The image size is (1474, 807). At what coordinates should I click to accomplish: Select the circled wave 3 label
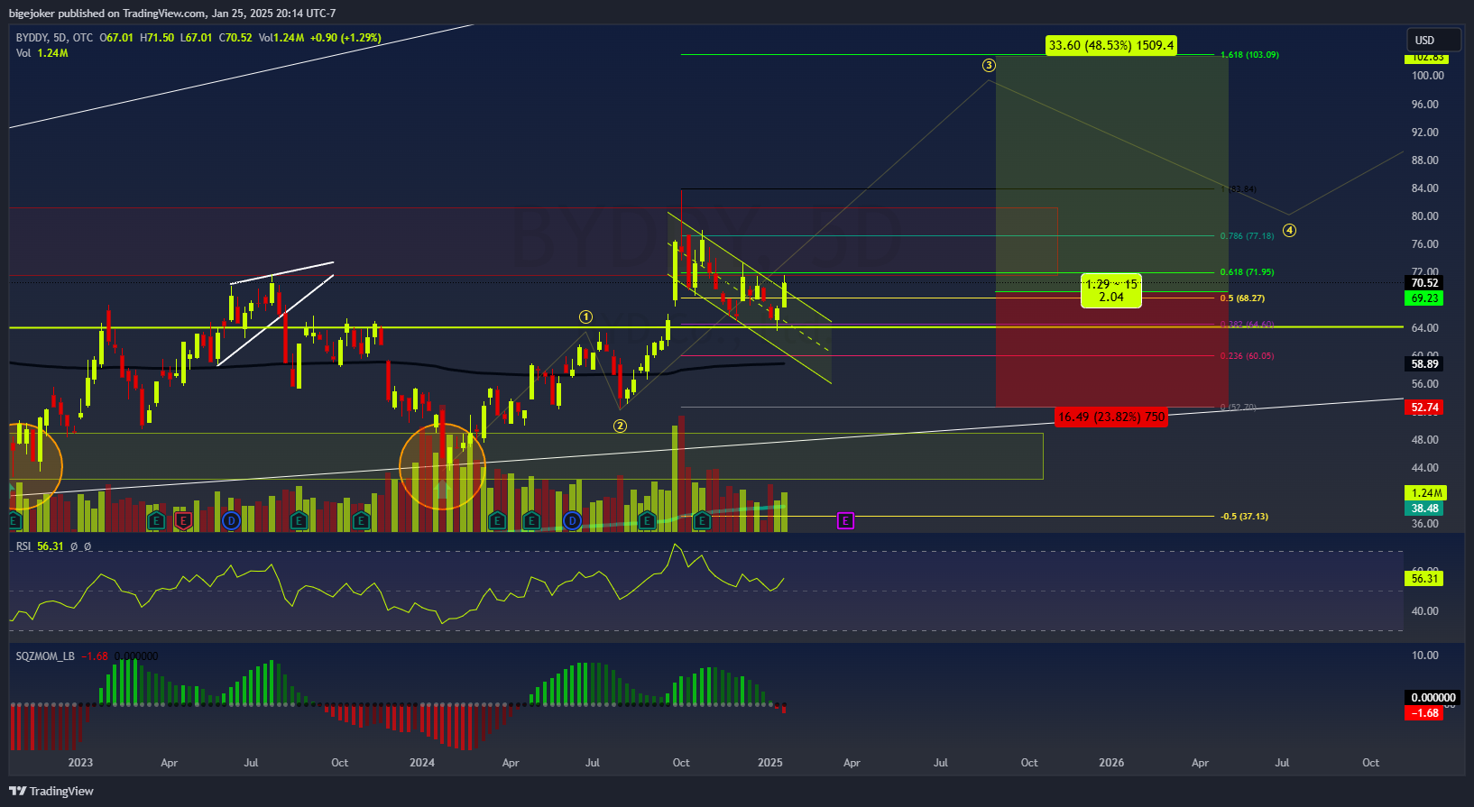[990, 65]
